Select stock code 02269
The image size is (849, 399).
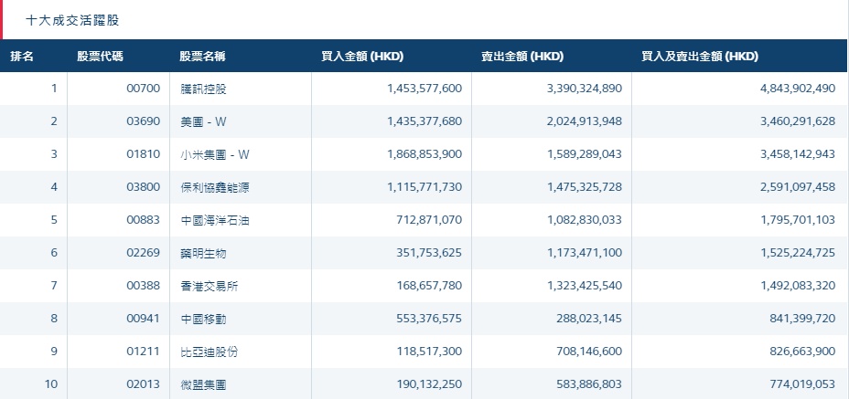coord(144,253)
